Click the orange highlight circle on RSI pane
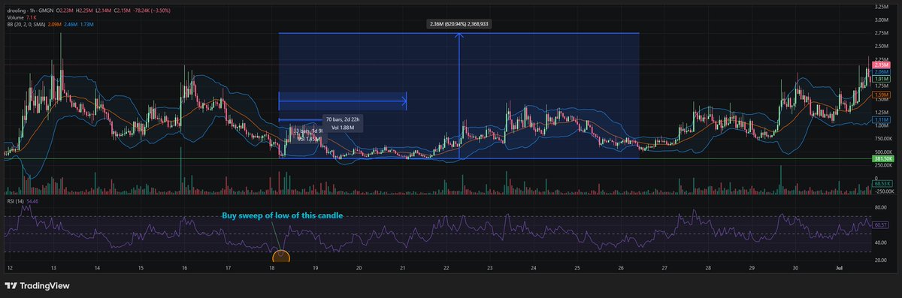Viewport: 902px width, 298px height. [280, 257]
